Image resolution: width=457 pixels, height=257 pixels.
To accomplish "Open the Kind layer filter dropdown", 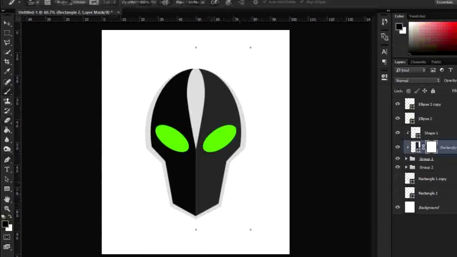I will point(411,70).
